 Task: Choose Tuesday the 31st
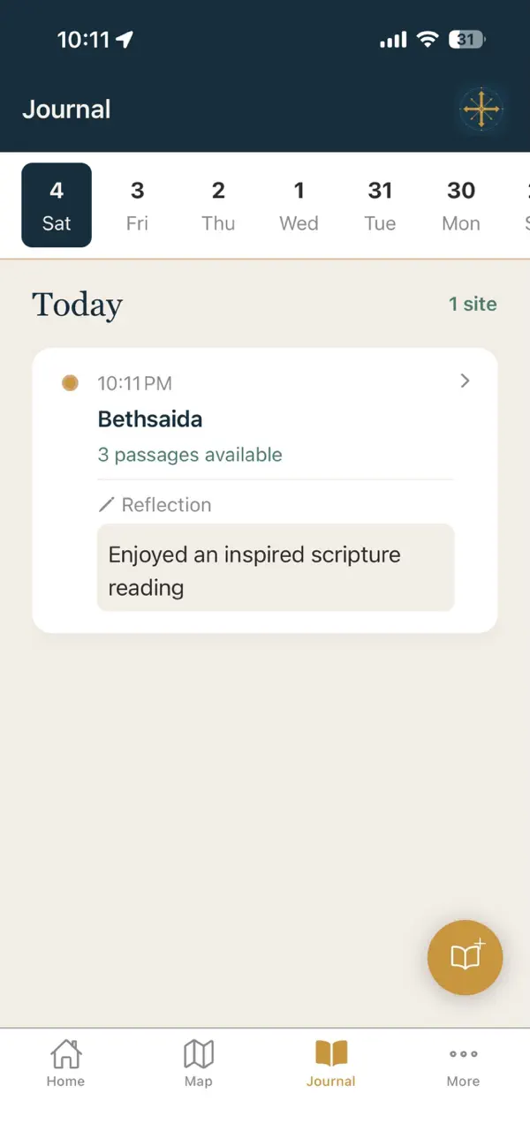tap(380, 205)
